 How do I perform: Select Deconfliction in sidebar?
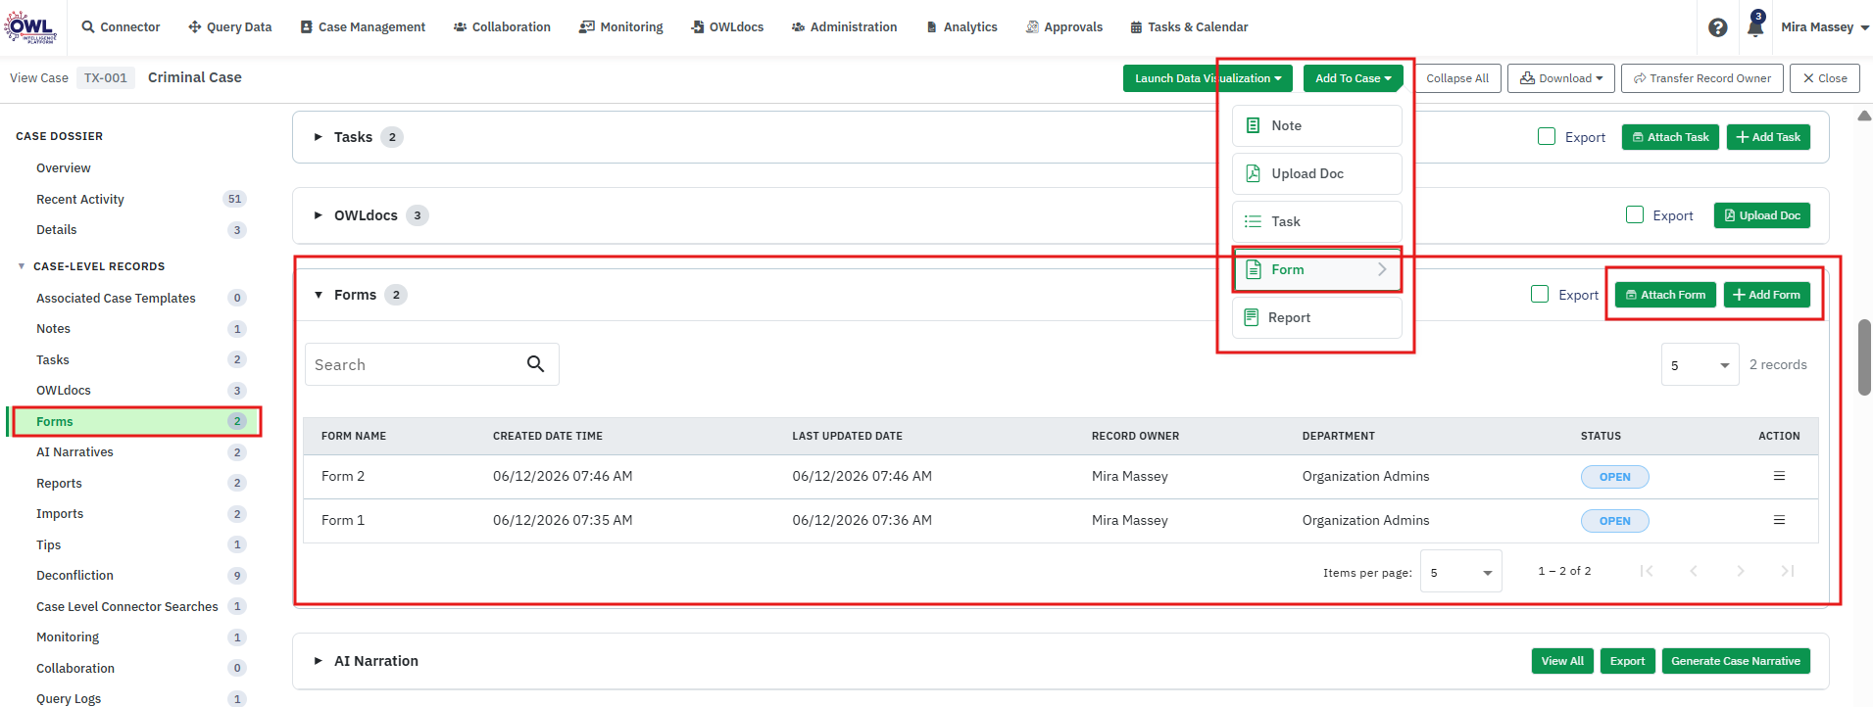coord(74,576)
